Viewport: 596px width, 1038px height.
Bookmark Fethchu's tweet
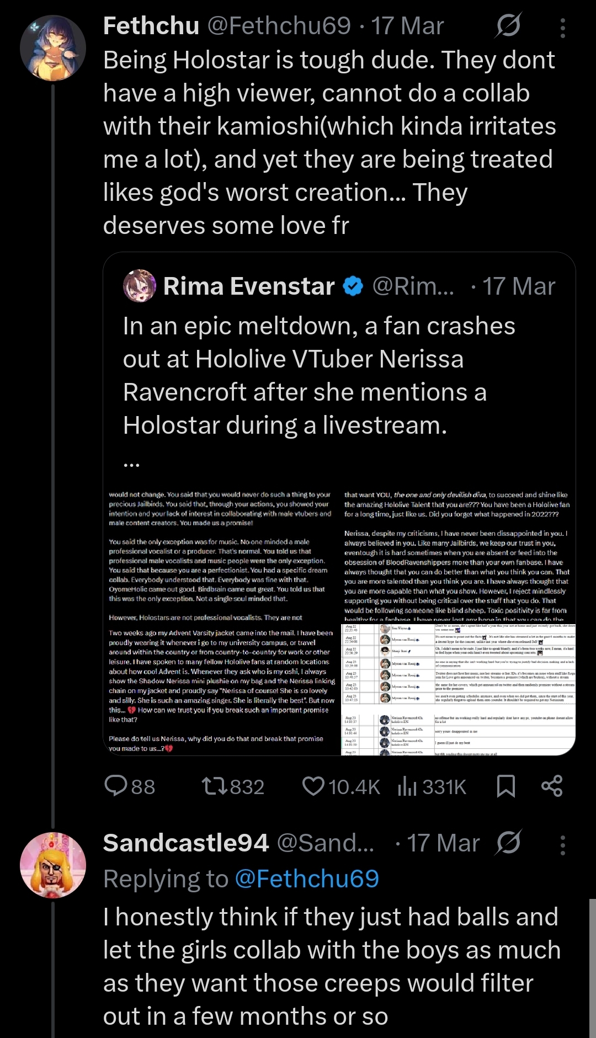tap(506, 786)
